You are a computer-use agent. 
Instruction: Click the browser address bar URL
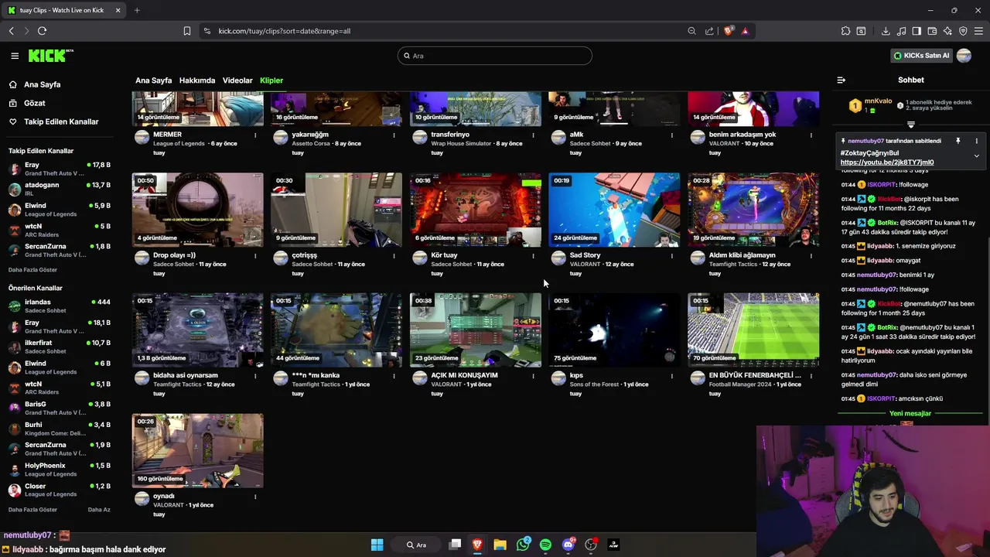coord(284,31)
